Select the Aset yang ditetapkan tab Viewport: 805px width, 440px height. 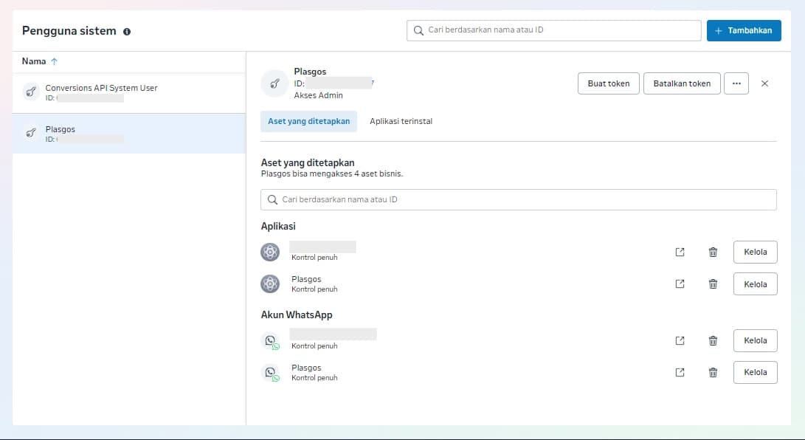point(308,121)
